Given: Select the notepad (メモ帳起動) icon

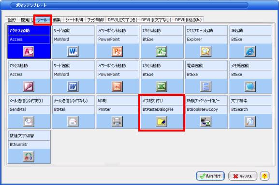Looking at the screenshot, I should (250, 87).
